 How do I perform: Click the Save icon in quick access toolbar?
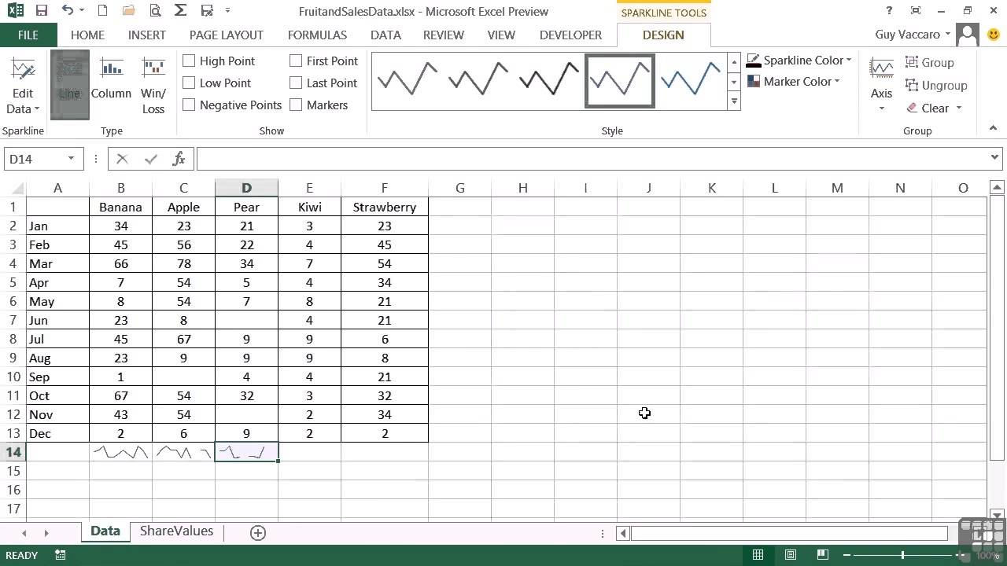(x=42, y=11)
